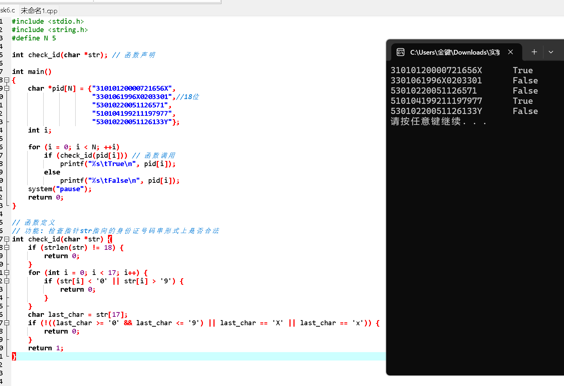Collapse the check_id function fold marker
This screenshot has height=386, width=564.
click(7, 239)
